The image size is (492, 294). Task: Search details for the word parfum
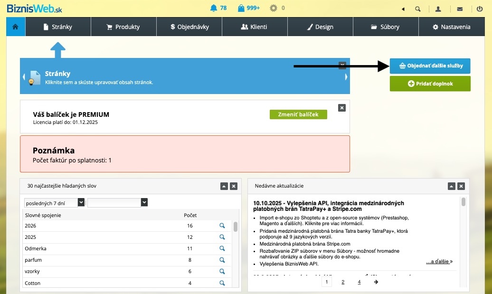[x=222, y=260]
